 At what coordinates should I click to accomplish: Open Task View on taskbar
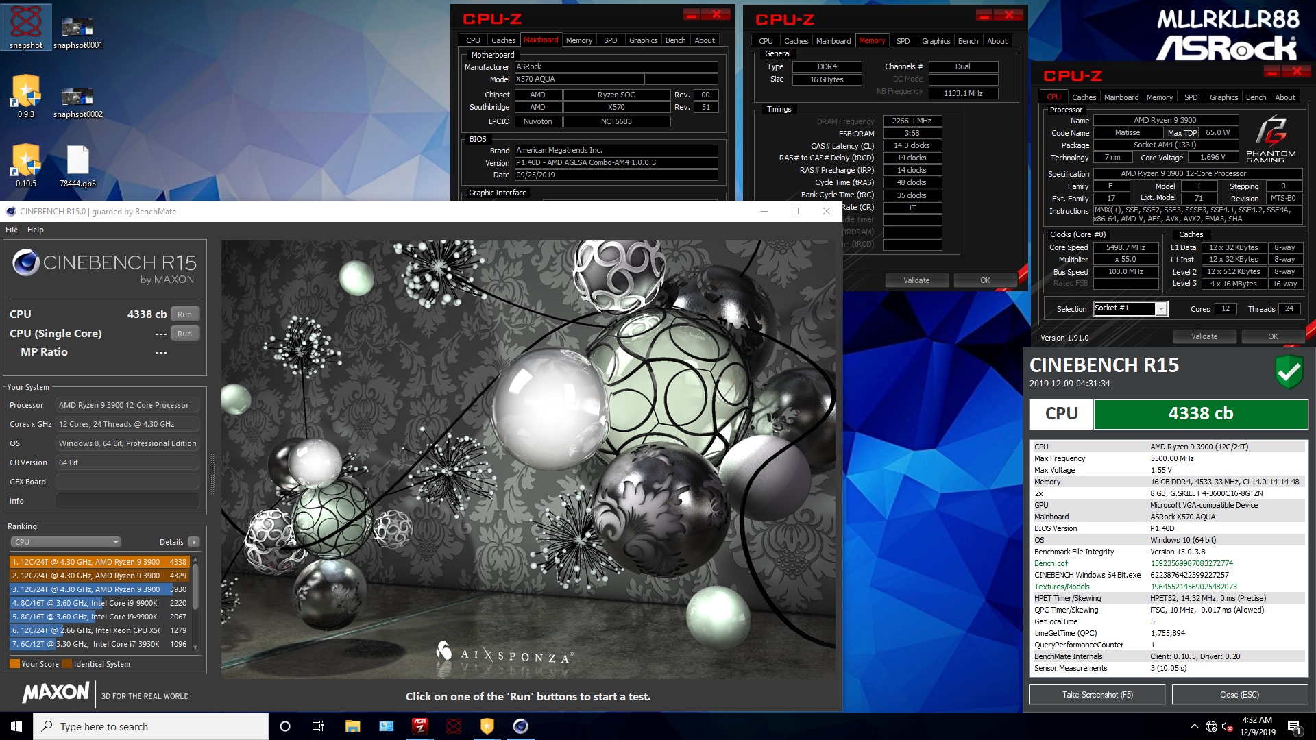(x=318, y=726)
